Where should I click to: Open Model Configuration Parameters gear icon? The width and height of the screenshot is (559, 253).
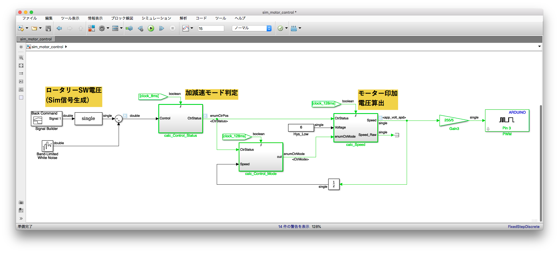pyautogui.click(x=102, y=28)
